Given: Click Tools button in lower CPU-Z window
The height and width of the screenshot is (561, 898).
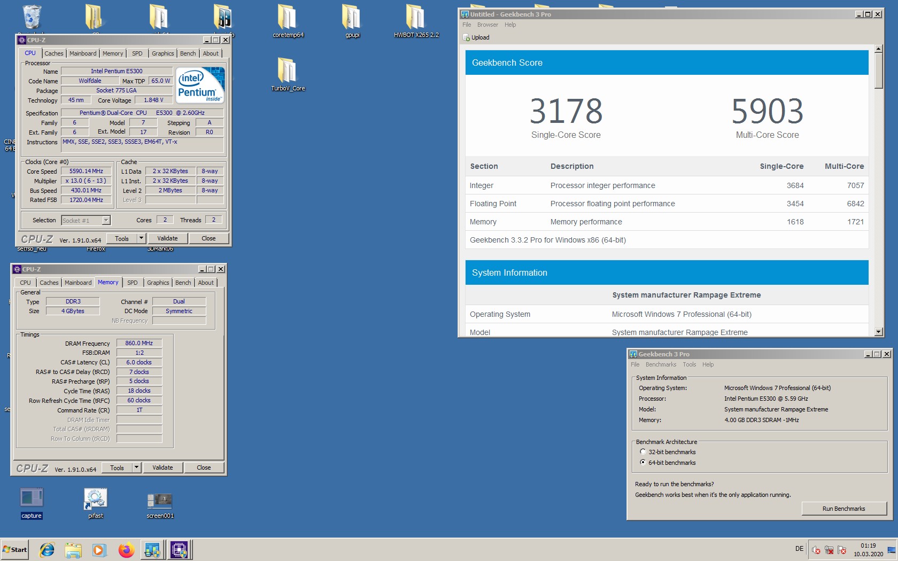Looking at the screenshot, I should tap(117, 467).
